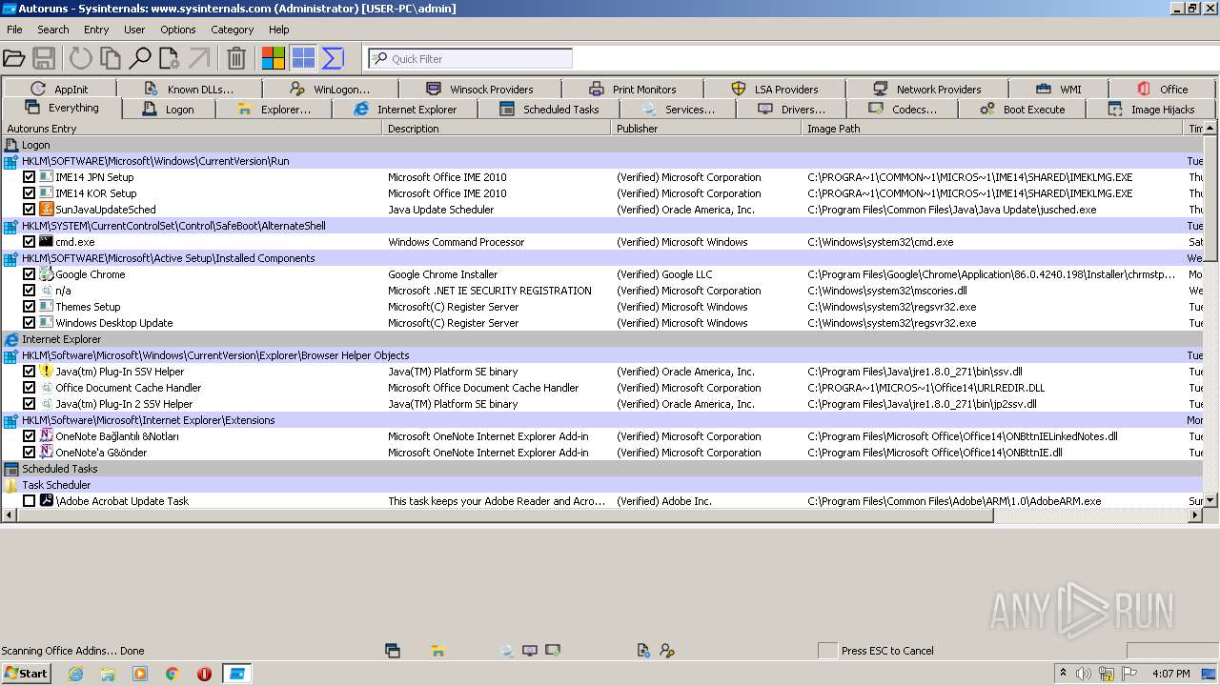Screen dimensions: 1220x686
Task: Uncheck Java(tm) Plug-In 2 SSV Helper
Action: point(29,404)
